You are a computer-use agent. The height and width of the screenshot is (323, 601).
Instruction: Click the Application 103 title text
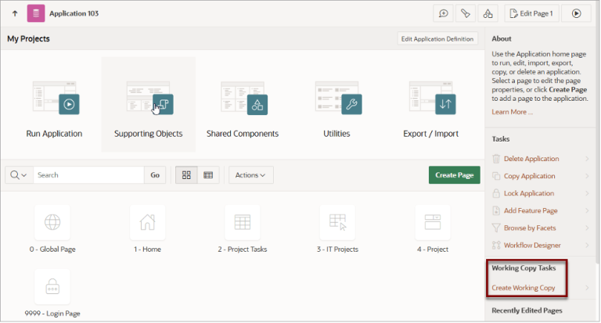click(74, 13)
